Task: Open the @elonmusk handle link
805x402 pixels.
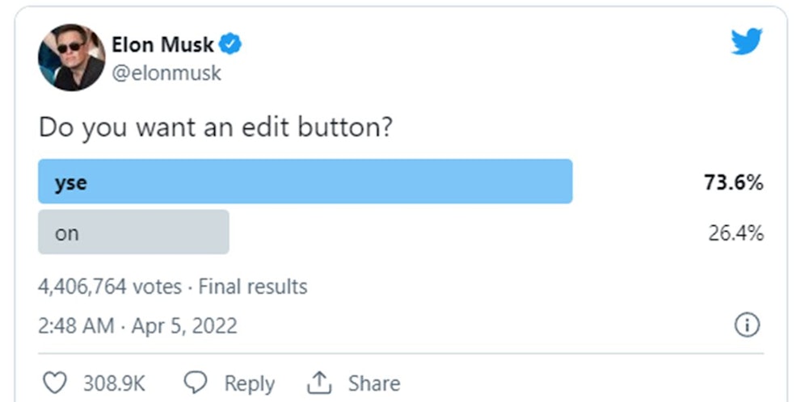Action: (x=166, y=73)
